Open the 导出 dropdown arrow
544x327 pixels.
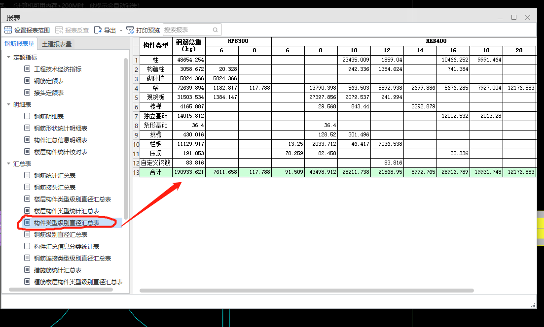121,31
